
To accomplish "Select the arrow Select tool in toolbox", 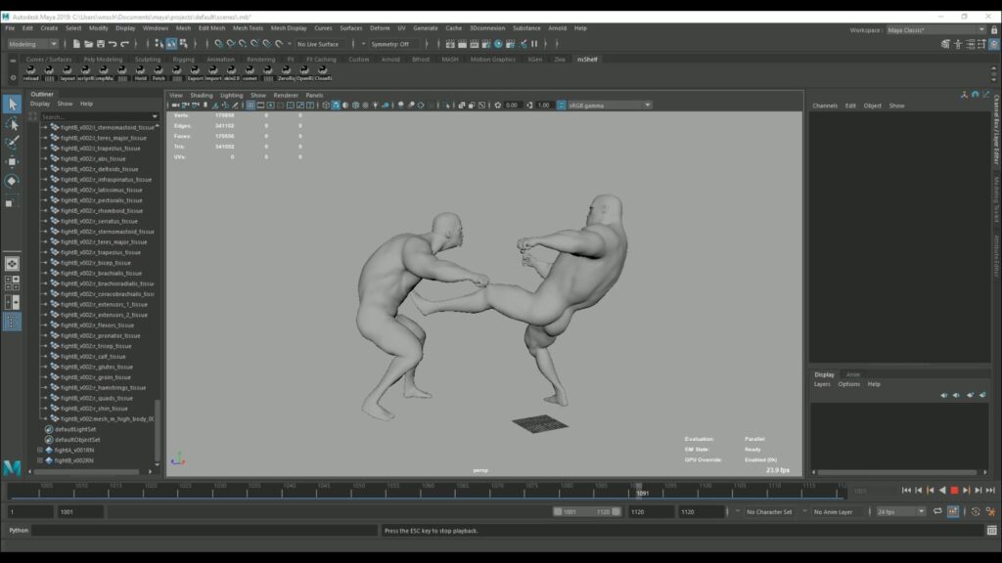I will point(12,104).
